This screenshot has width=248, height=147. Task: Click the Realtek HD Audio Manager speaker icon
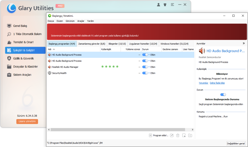point(50,67)
